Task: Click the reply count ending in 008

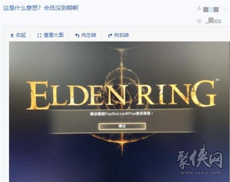Action: pos(213,21)
